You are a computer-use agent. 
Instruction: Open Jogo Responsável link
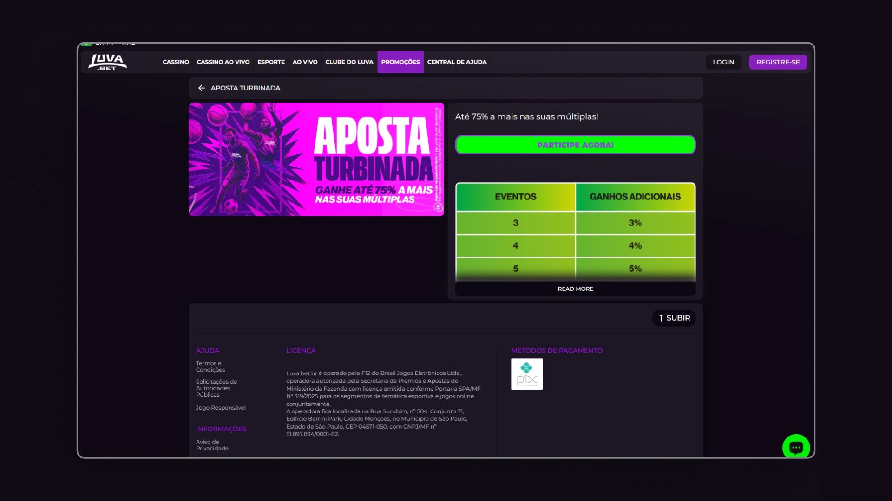click(221, 408)
